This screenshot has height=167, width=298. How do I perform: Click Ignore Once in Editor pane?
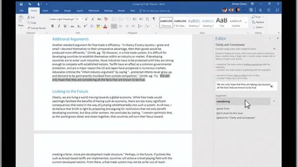click(223, 109)
